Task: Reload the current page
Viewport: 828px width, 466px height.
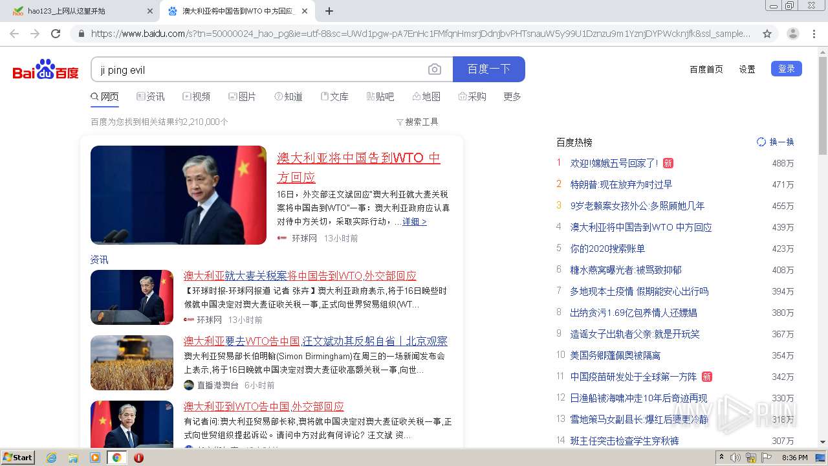Action: pos(56,34)
